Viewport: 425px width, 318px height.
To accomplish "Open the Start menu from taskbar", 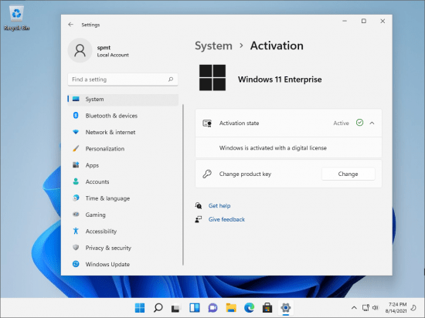I will [x=140, y=308].
